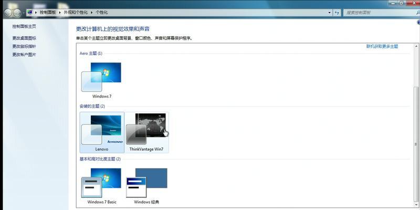Click the window maximize button
Image resolution: width=420 pixels, height=210 pixels.
(401, 3)
